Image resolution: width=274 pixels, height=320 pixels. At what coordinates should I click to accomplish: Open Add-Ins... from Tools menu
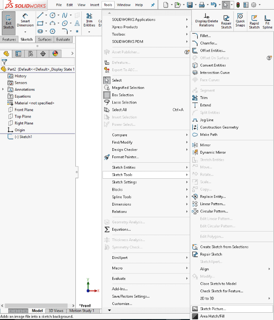(120, 289)
